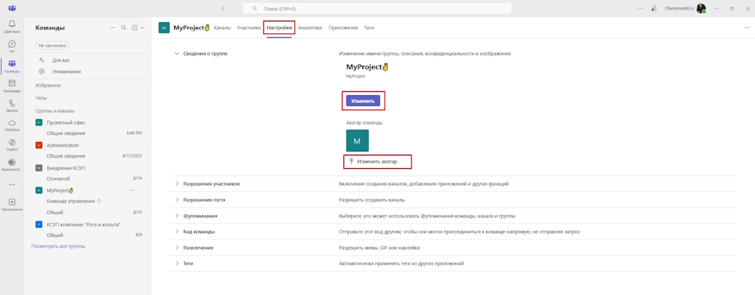Open Общий channel under КСУП компании
755x295 pixels.
(x=55, y=235)
